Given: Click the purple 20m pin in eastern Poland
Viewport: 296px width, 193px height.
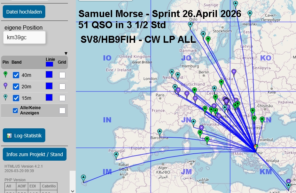Looking at the screenshot, I should (234, 73).
